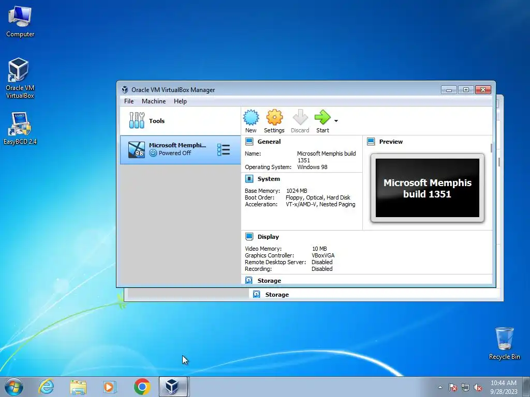The image size is (530, 397).
Task: Click the Storage header in front window
Action: [x=269, y=281]
